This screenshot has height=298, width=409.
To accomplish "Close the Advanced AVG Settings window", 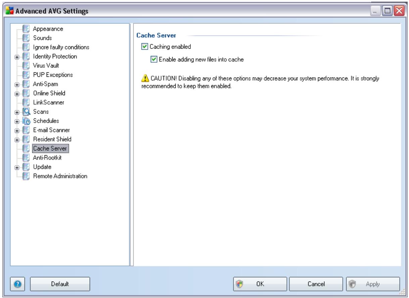I will click(x=399, y=11).
